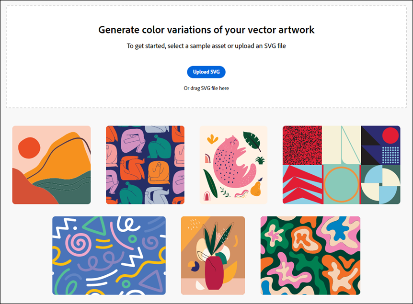413x304 pixels.
Task: Choose the red vase with plants sample
Action: click(213, 256)
